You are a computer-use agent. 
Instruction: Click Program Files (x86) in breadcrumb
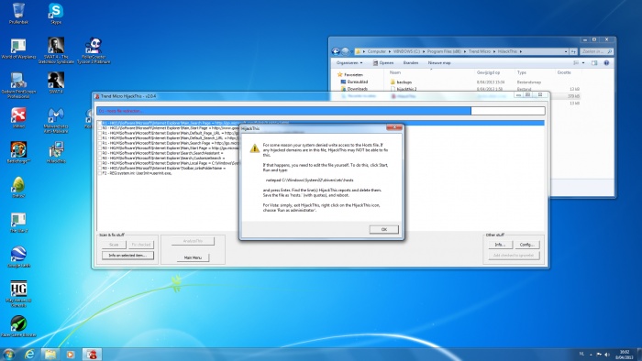(444, 51)
